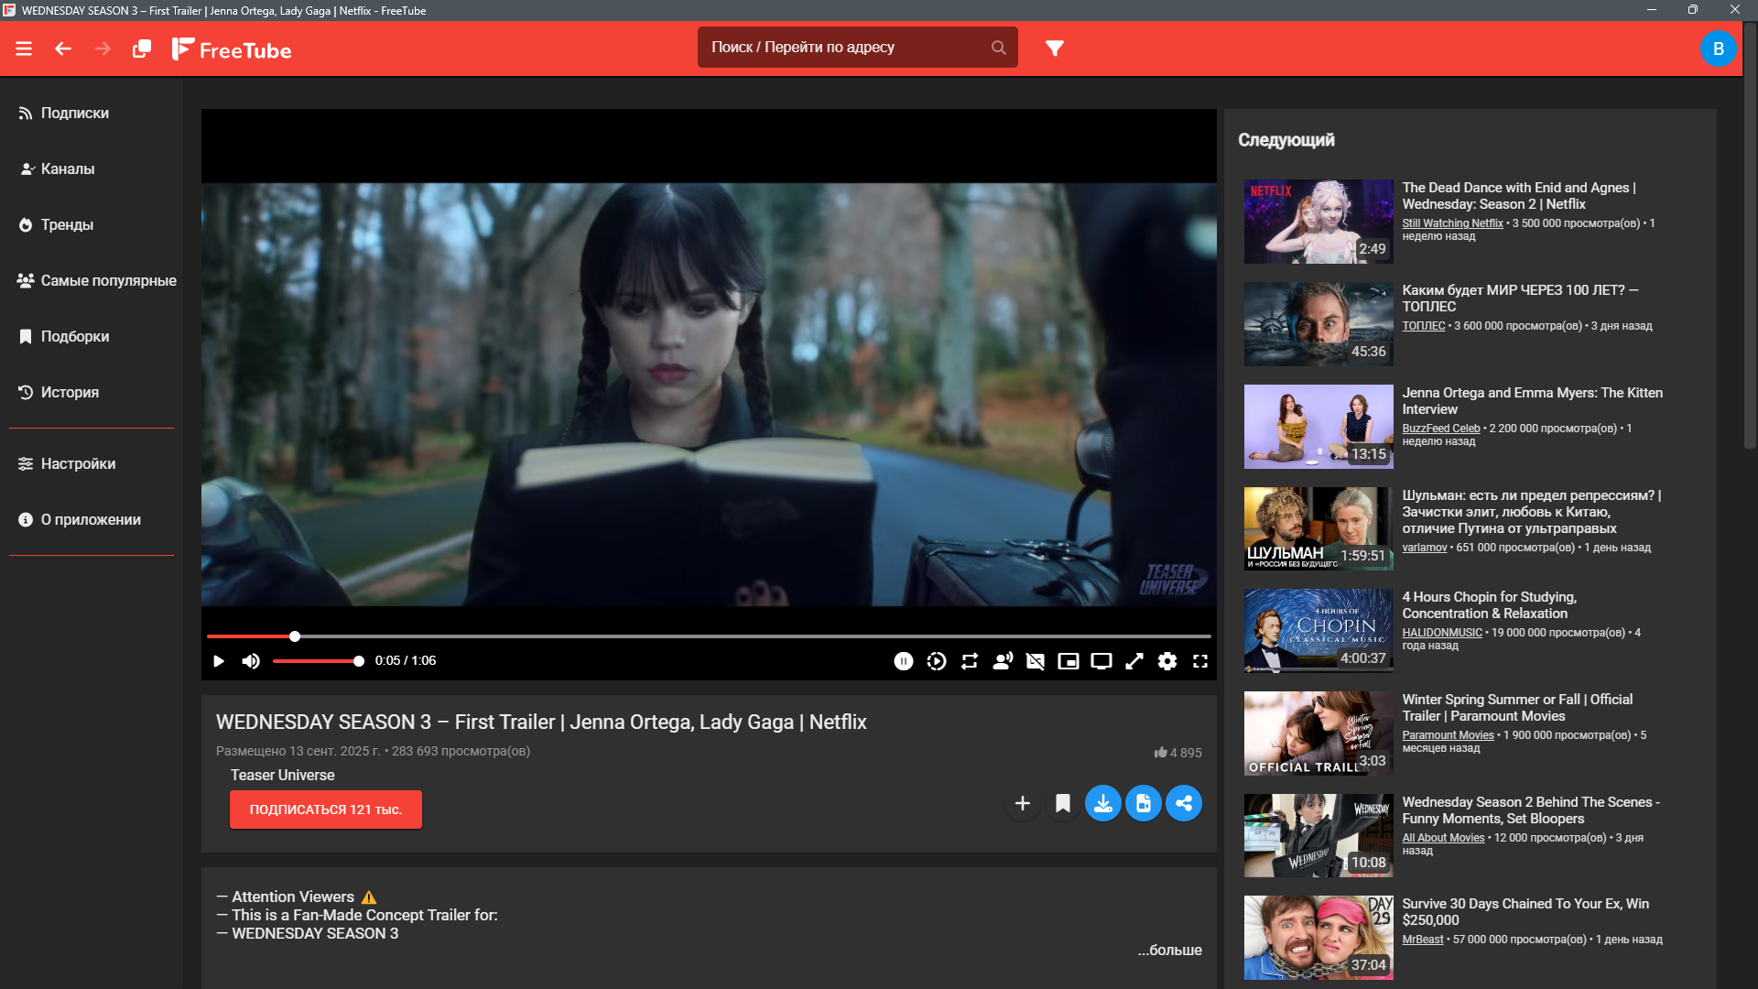Open Jenna Ortega Kitten Interview title
This screenshot has height=989, width=1758.
1532,400
